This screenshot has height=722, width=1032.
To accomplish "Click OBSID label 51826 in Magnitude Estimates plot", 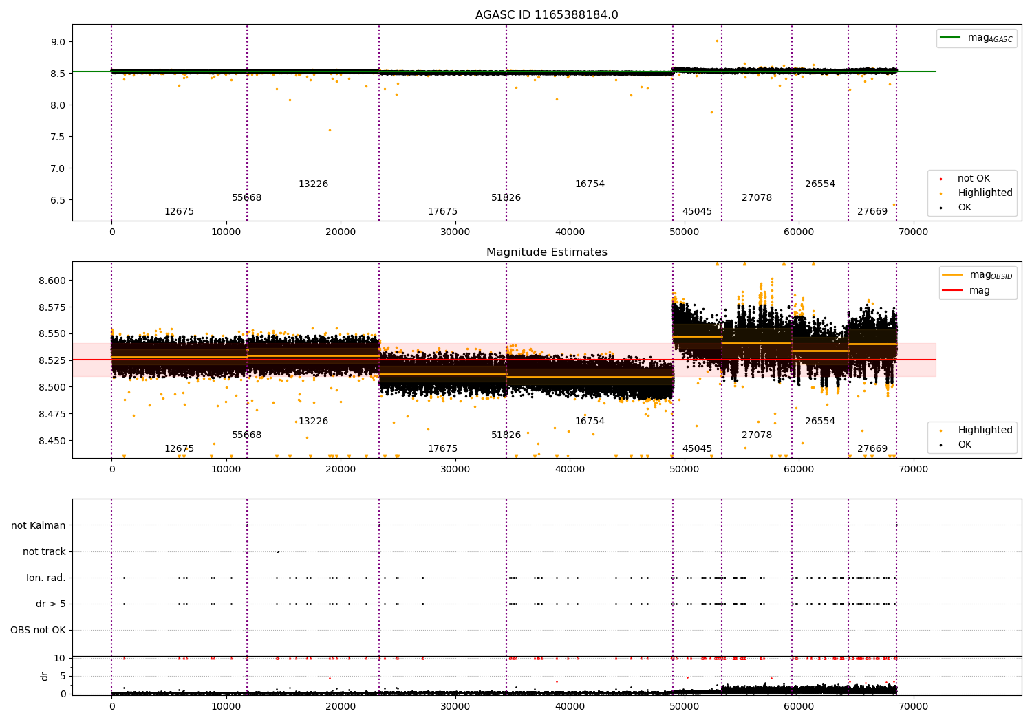I will (506, 435).
